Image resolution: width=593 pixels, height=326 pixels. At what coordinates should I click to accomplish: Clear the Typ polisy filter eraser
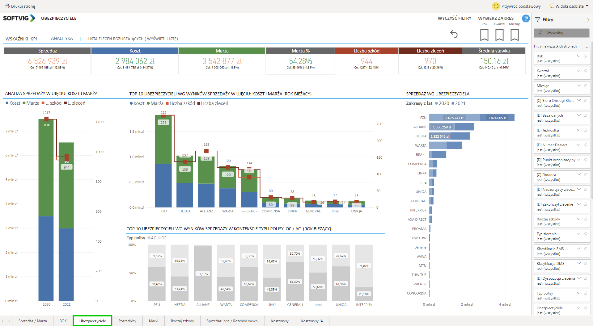pos(585,293)
